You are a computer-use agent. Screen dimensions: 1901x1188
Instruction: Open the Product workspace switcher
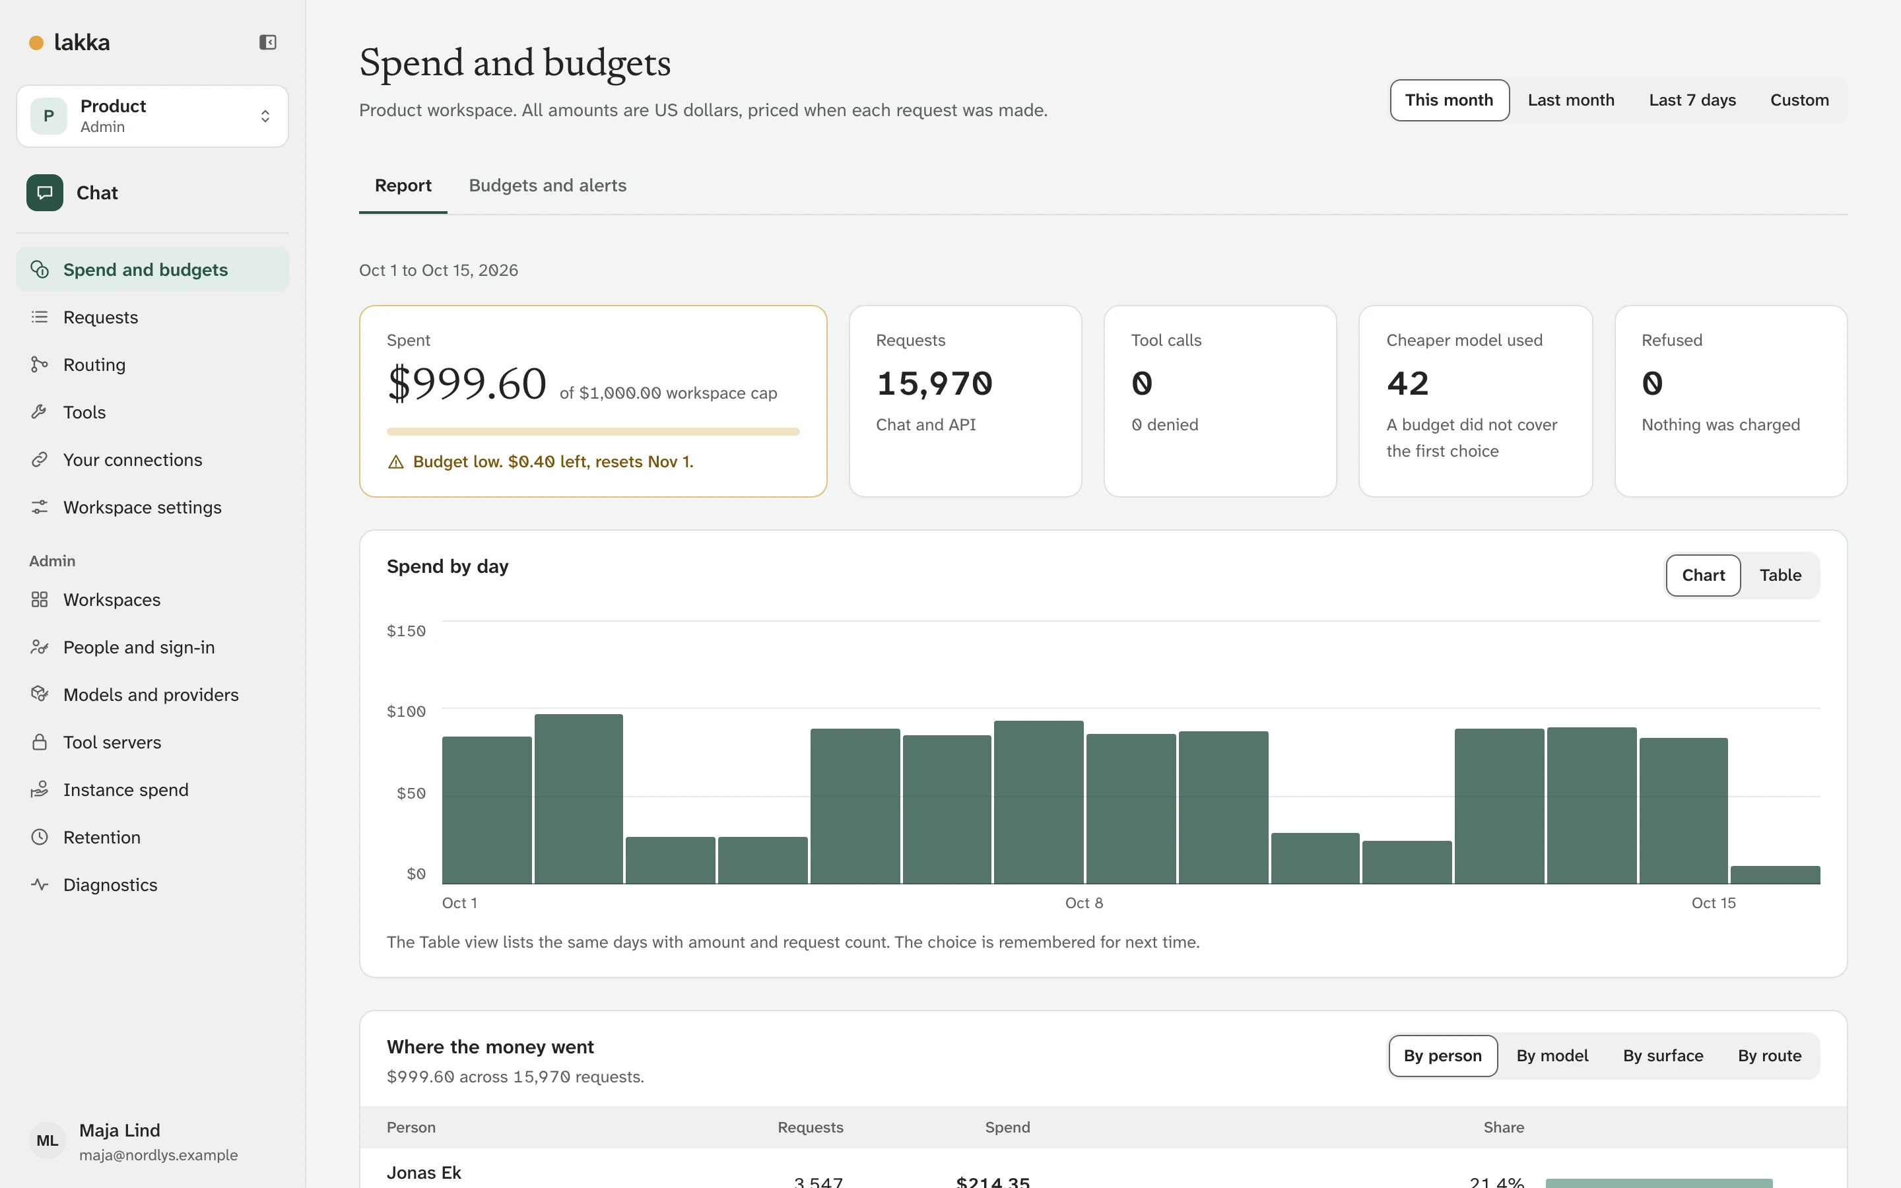(152, 116)
